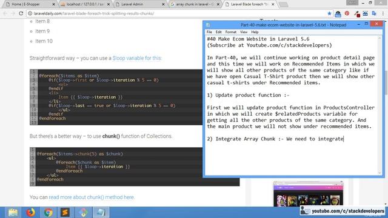Open Notepad Format menu
Viewport: 388px width, 218px height.
230,32
